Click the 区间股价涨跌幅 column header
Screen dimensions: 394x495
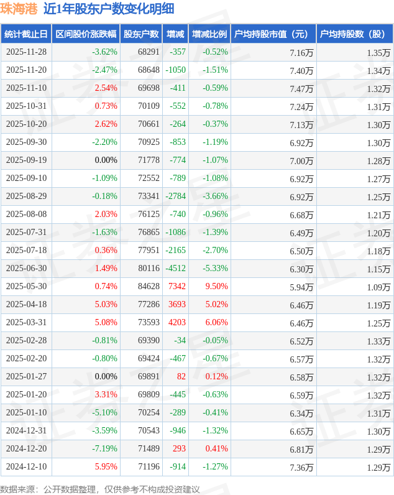click(85, 34)
